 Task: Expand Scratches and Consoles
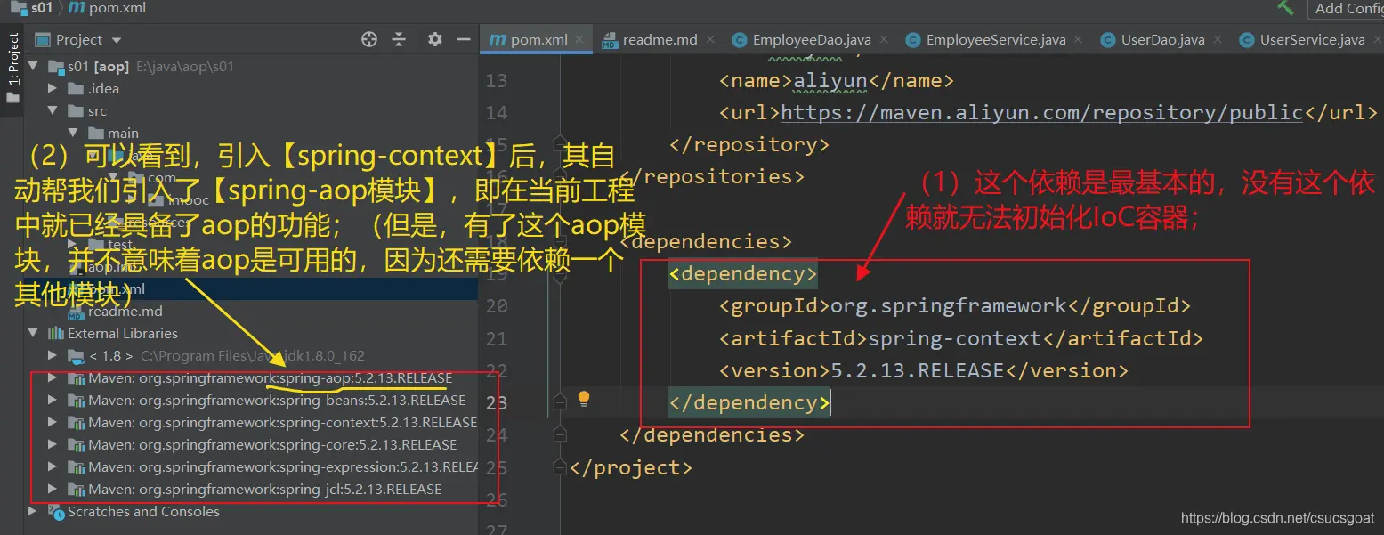[x=34, y=512]
